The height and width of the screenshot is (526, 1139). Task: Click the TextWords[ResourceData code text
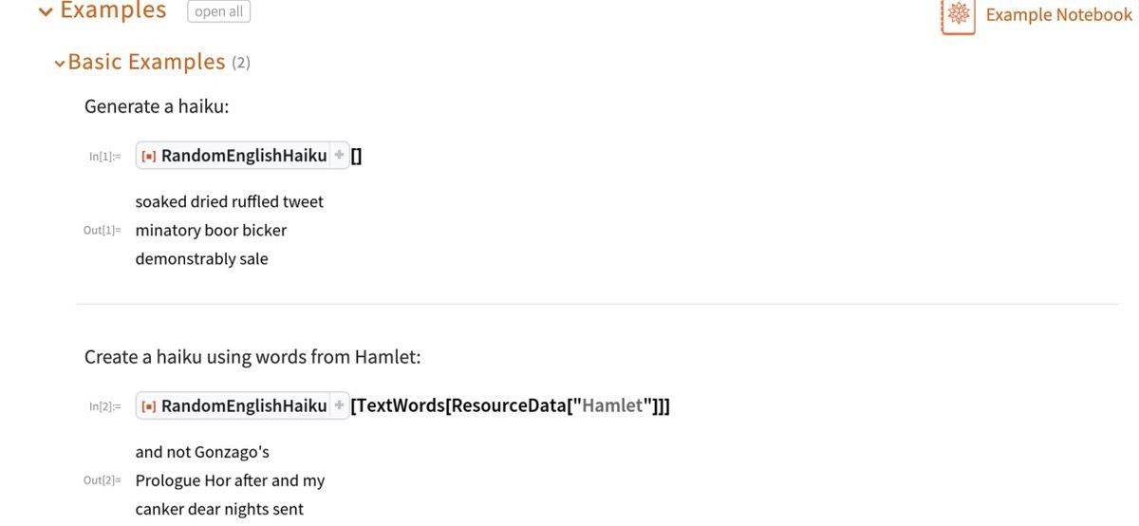click(x=459, y=405)
